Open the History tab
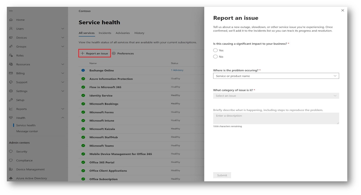The width and height of the screenshot is (361, 195). [139, 33]
